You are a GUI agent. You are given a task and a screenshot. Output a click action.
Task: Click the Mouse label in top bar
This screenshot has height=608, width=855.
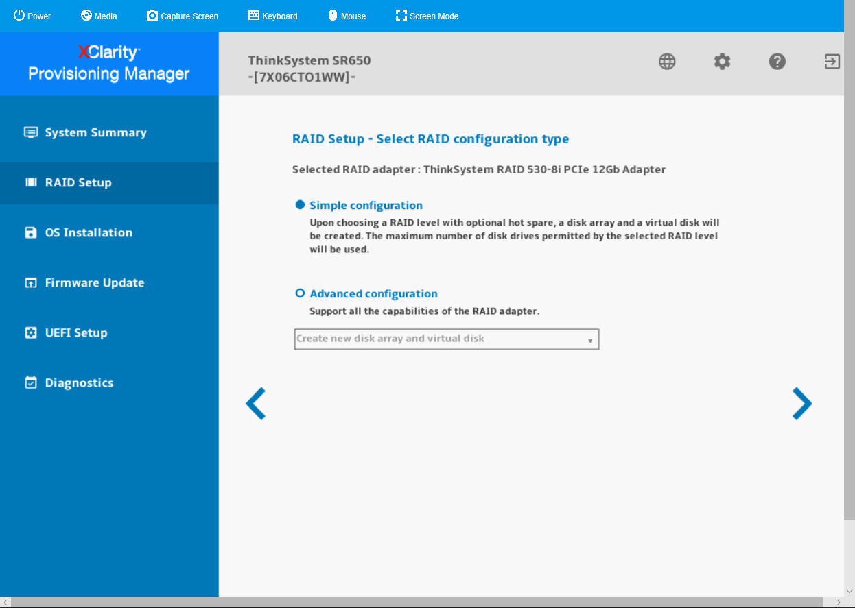coord(353,16)
